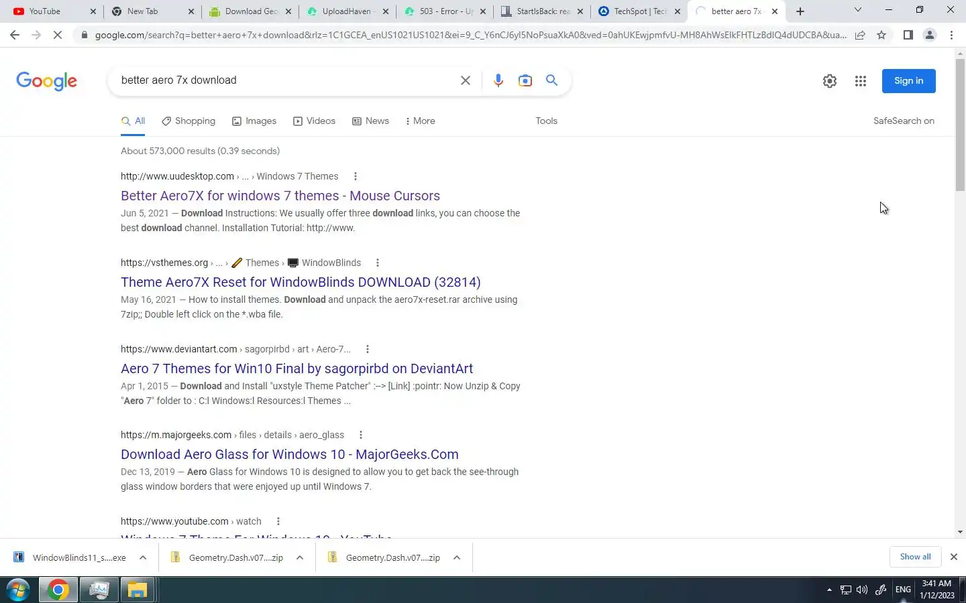
Task: Open options menu for vsthemes.org result
Action: coord(378,263)
